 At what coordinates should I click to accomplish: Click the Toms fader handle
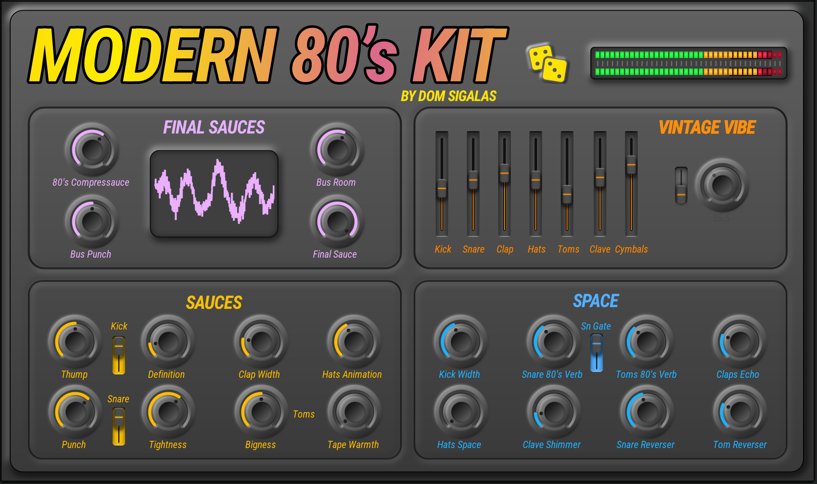567,194
